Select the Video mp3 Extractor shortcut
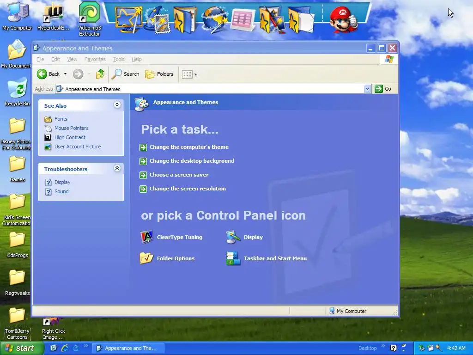 (x=89, y=18)
